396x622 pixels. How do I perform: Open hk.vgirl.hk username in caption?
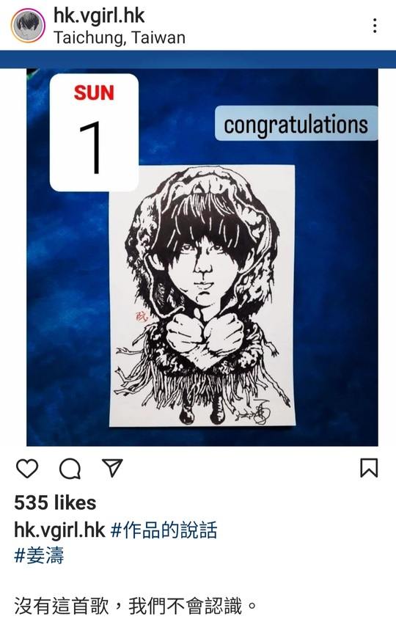click(x=59, y=530)
